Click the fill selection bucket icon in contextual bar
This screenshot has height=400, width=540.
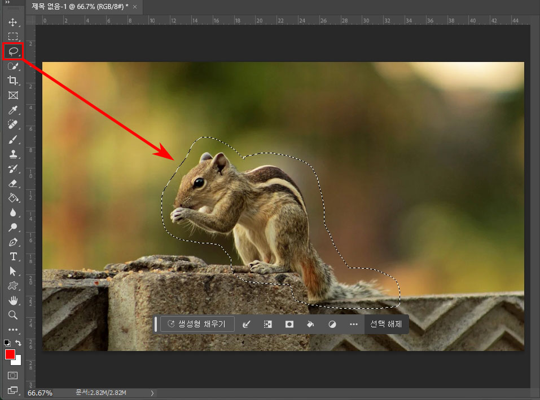point(310,324)
